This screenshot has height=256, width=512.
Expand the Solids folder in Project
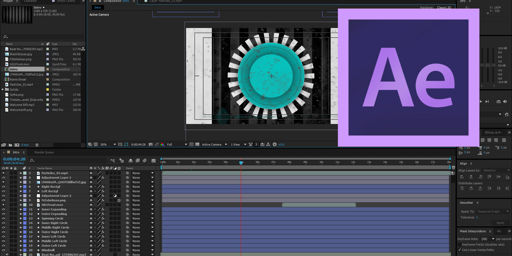pyautogui.click(x=3, y=90)
